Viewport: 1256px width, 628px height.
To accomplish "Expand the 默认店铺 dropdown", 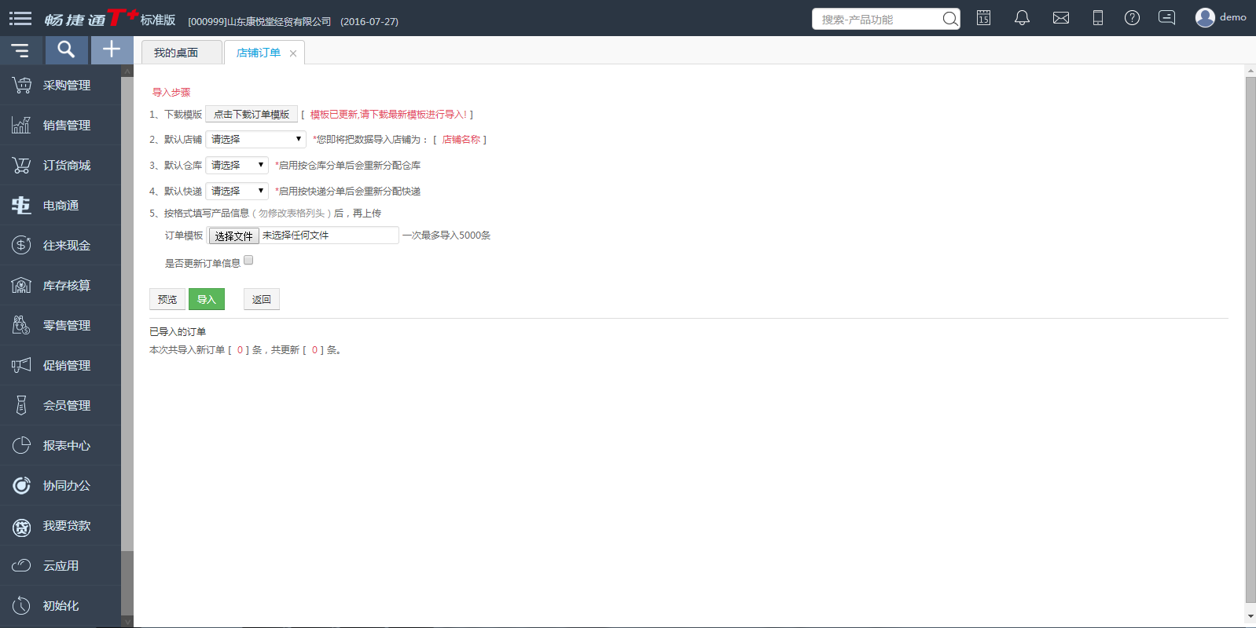I will 255,140.
